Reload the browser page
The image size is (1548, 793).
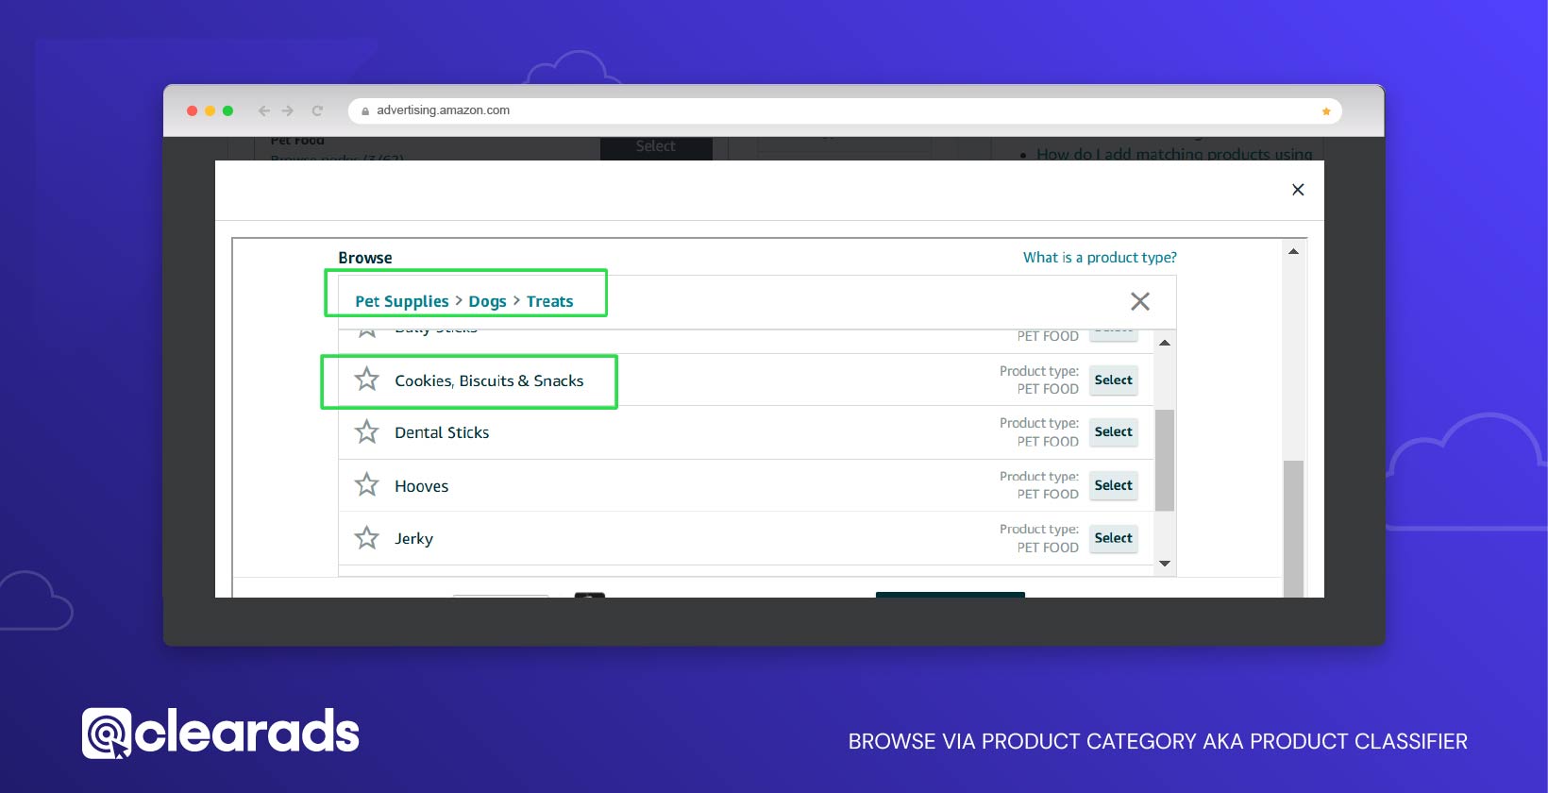click(317, 110)
